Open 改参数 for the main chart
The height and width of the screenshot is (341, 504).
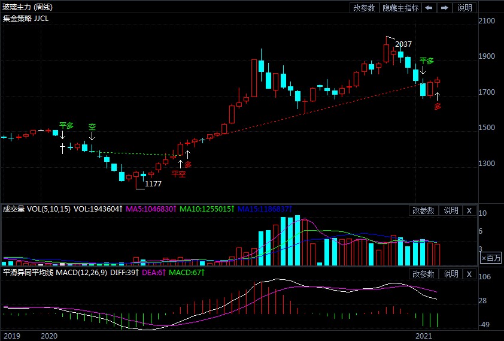coord(364,8)
